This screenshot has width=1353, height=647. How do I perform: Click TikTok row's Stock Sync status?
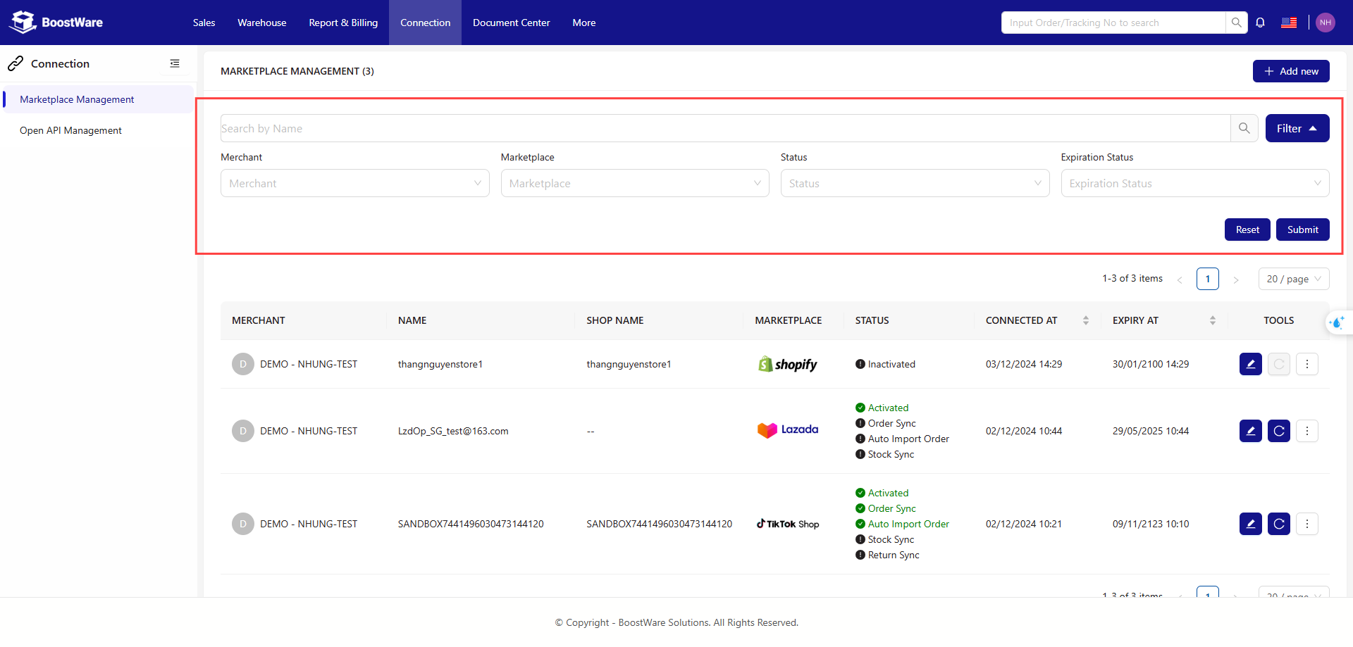tap(884, 539)
